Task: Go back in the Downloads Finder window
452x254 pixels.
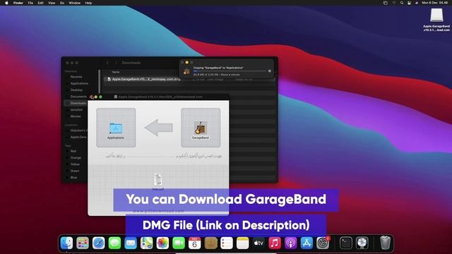Action: (x=107, y=63)
